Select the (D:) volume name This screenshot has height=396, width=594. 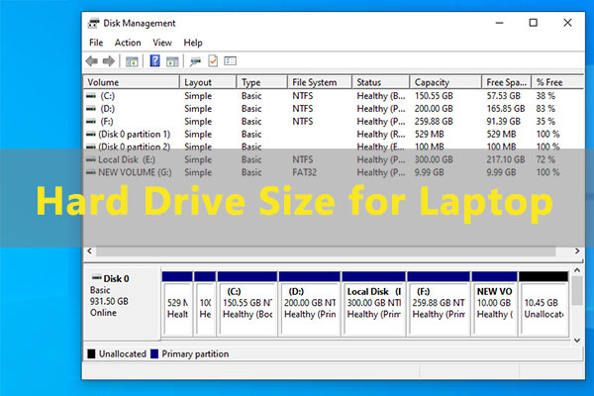coord(107,109)
